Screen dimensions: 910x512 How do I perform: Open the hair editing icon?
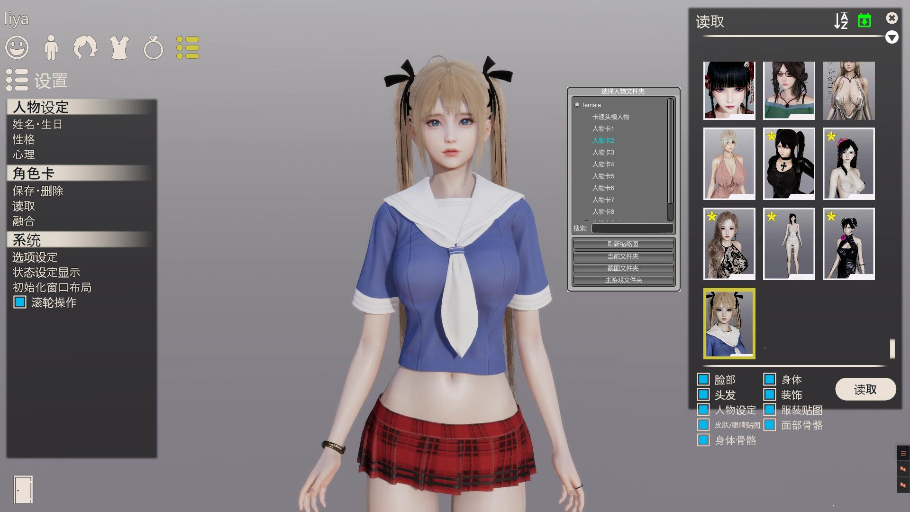click(x=85, y=47)
